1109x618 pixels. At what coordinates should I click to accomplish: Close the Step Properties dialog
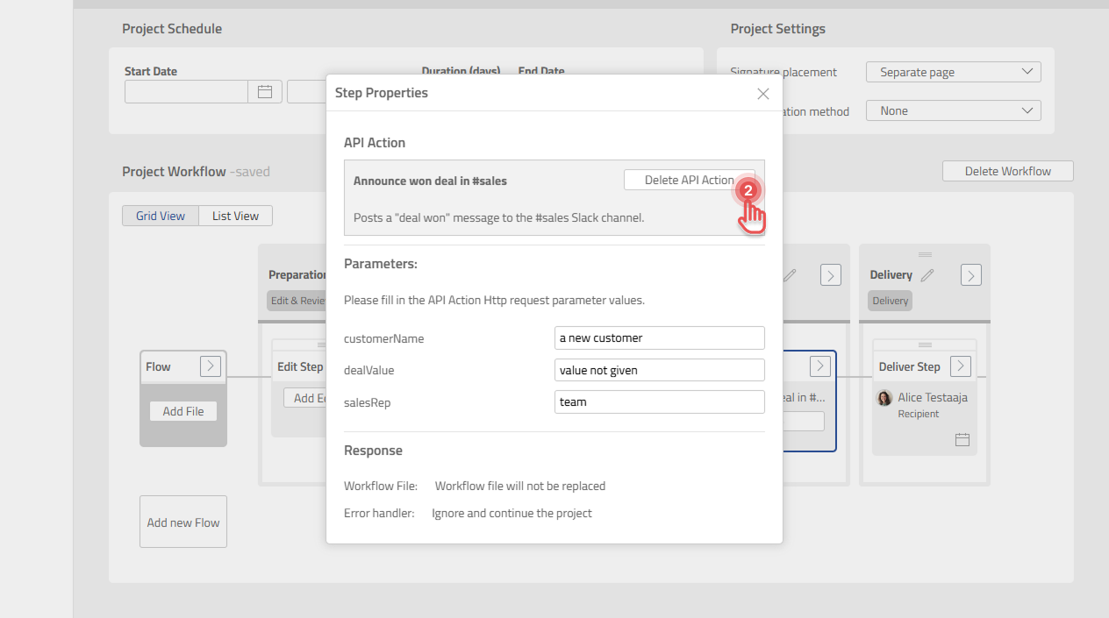tap(762, 94)
